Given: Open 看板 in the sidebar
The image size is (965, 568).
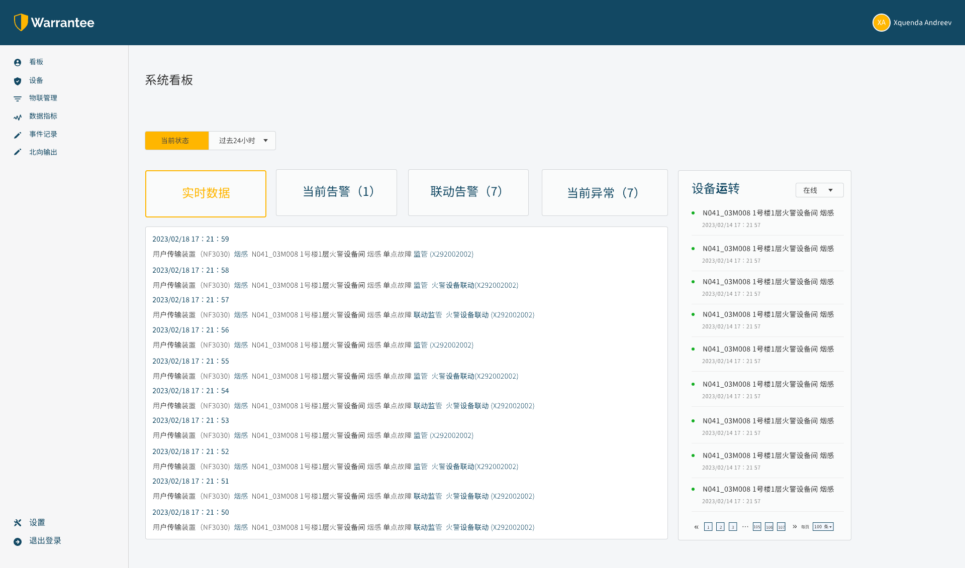Looking at the screenshot, I should click(x=36, y=62).
